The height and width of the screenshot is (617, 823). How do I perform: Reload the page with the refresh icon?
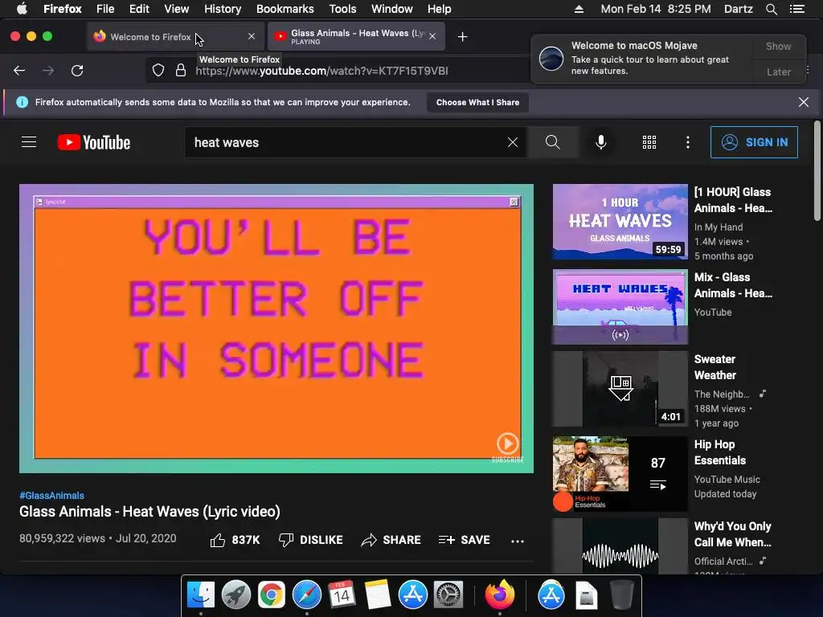tap(77, 71)
